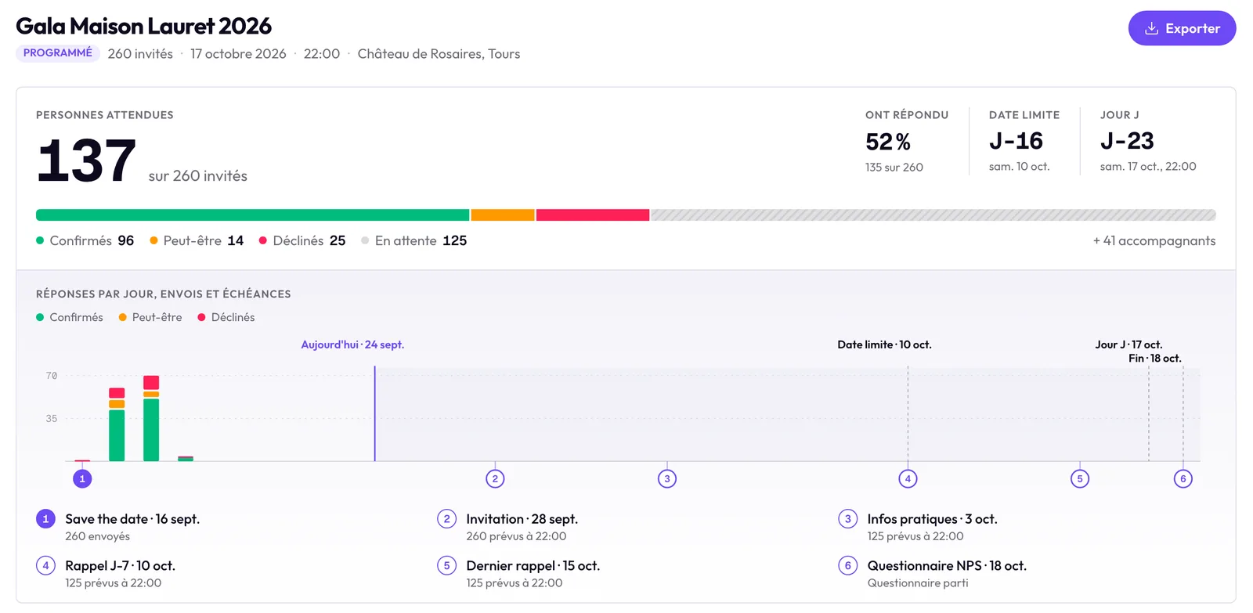
Task: Click the number badge beside Infos pratiques
Action: point(847,518)
